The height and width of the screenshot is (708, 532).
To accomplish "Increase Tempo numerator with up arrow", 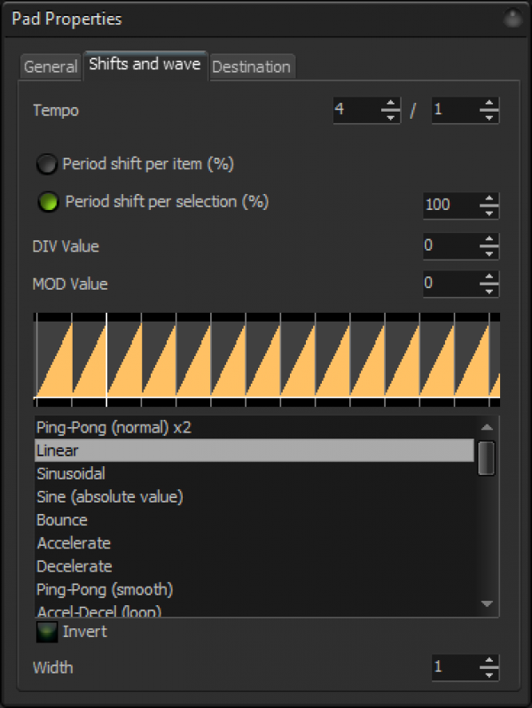I will [390, 104].
